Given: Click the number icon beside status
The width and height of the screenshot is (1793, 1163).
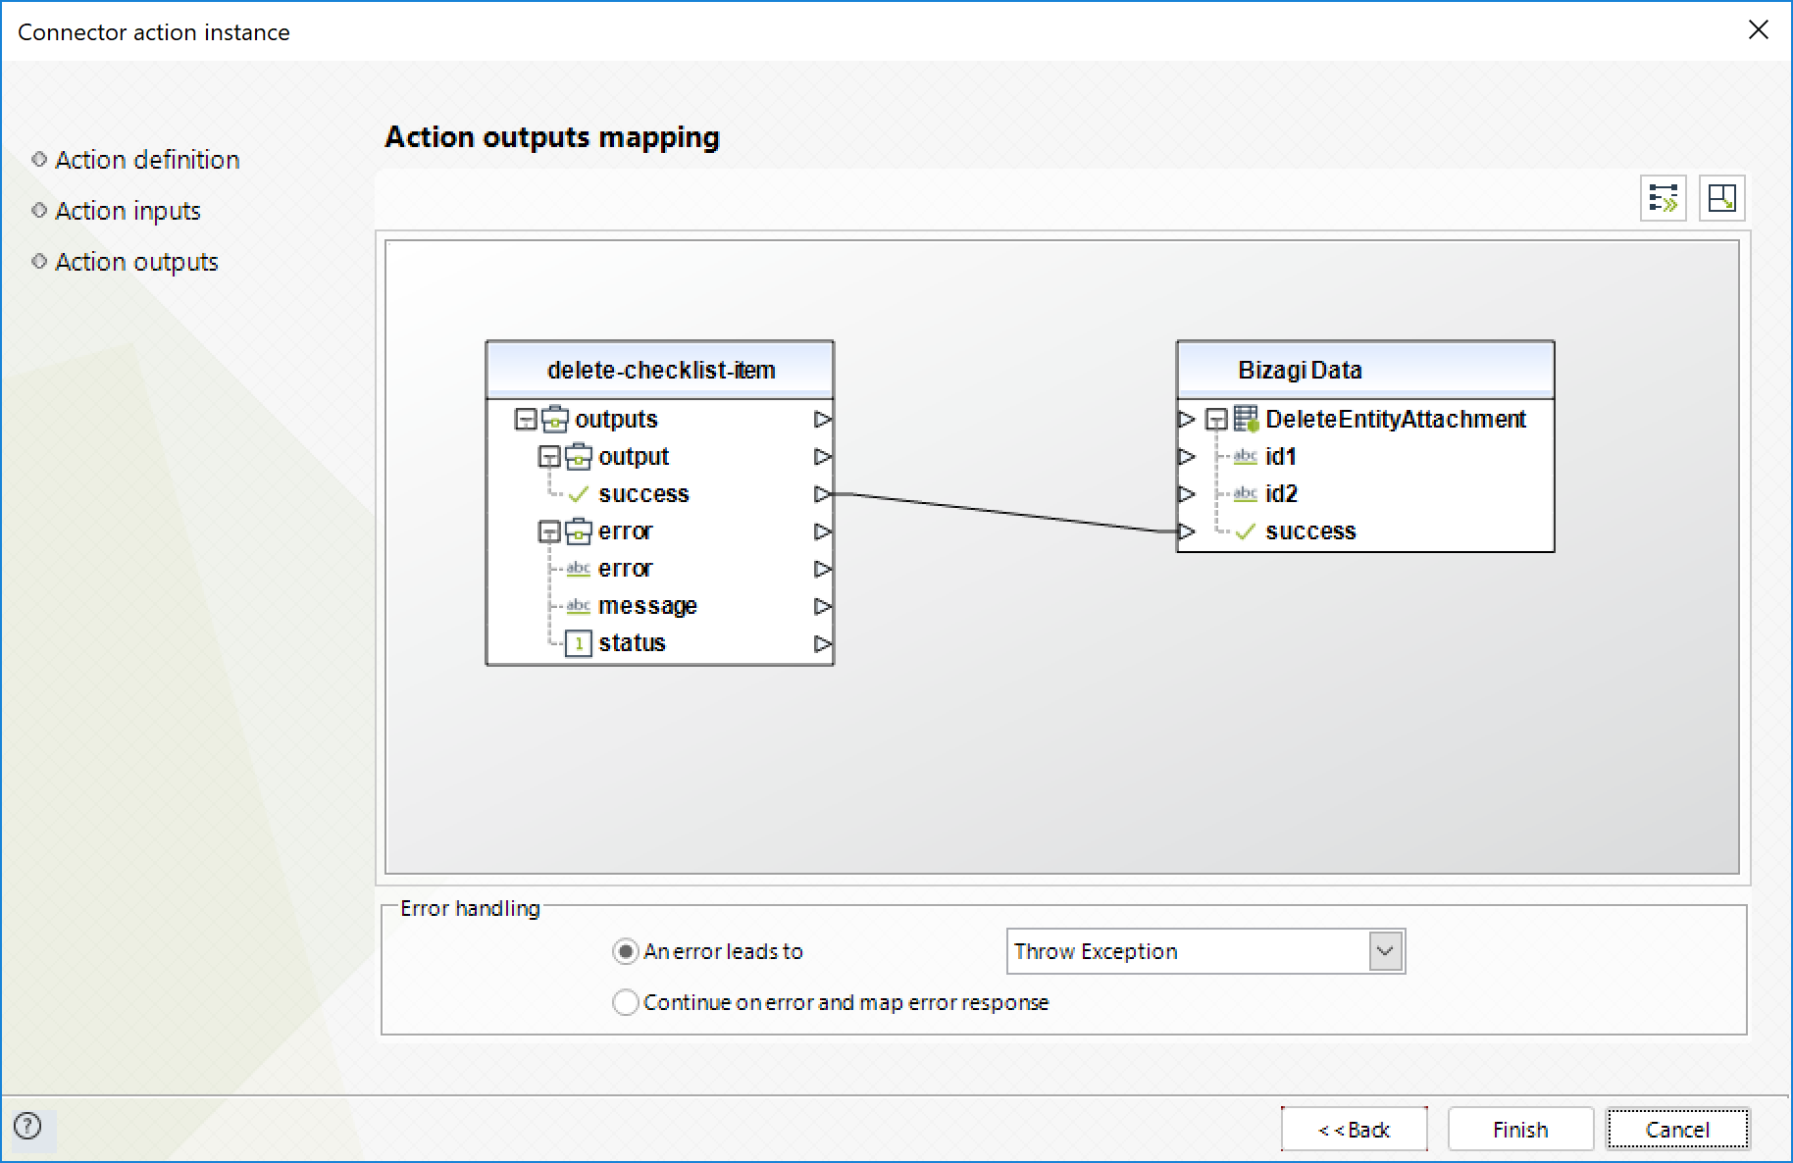Looking at the screenshot, I should (x=579, y=643).
